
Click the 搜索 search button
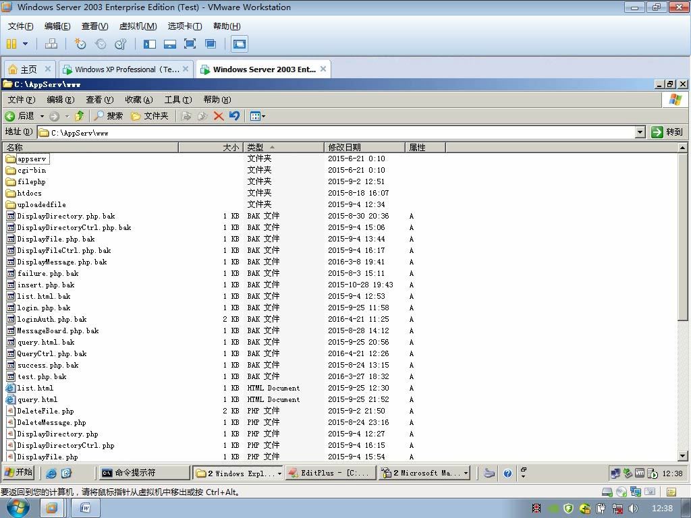(109, 116)
